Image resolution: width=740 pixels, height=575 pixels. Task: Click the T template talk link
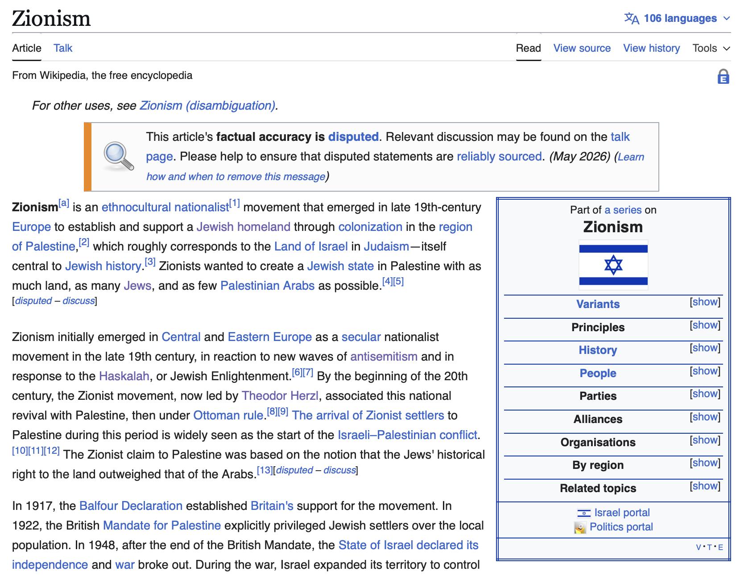(710, 547)
